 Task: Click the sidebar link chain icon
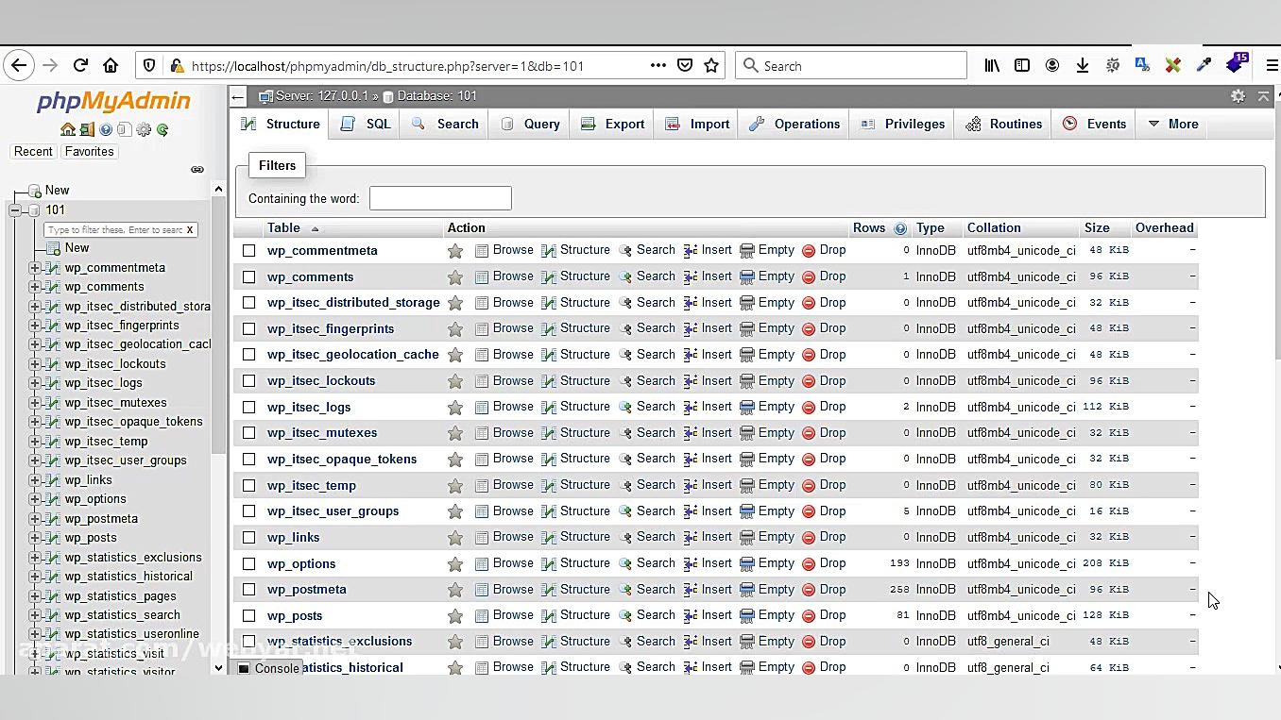click(197, 170)
